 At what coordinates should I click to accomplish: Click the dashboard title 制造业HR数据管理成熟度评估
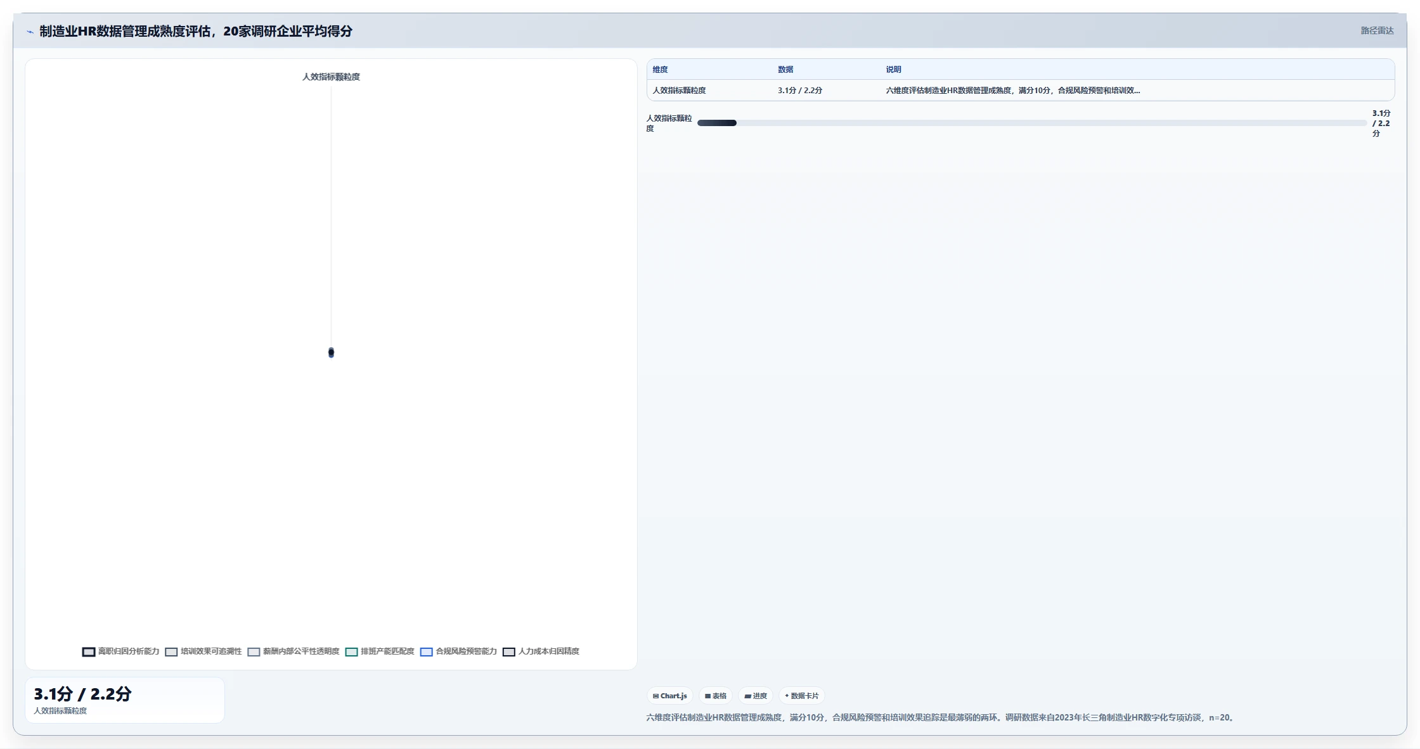(196, 31)
